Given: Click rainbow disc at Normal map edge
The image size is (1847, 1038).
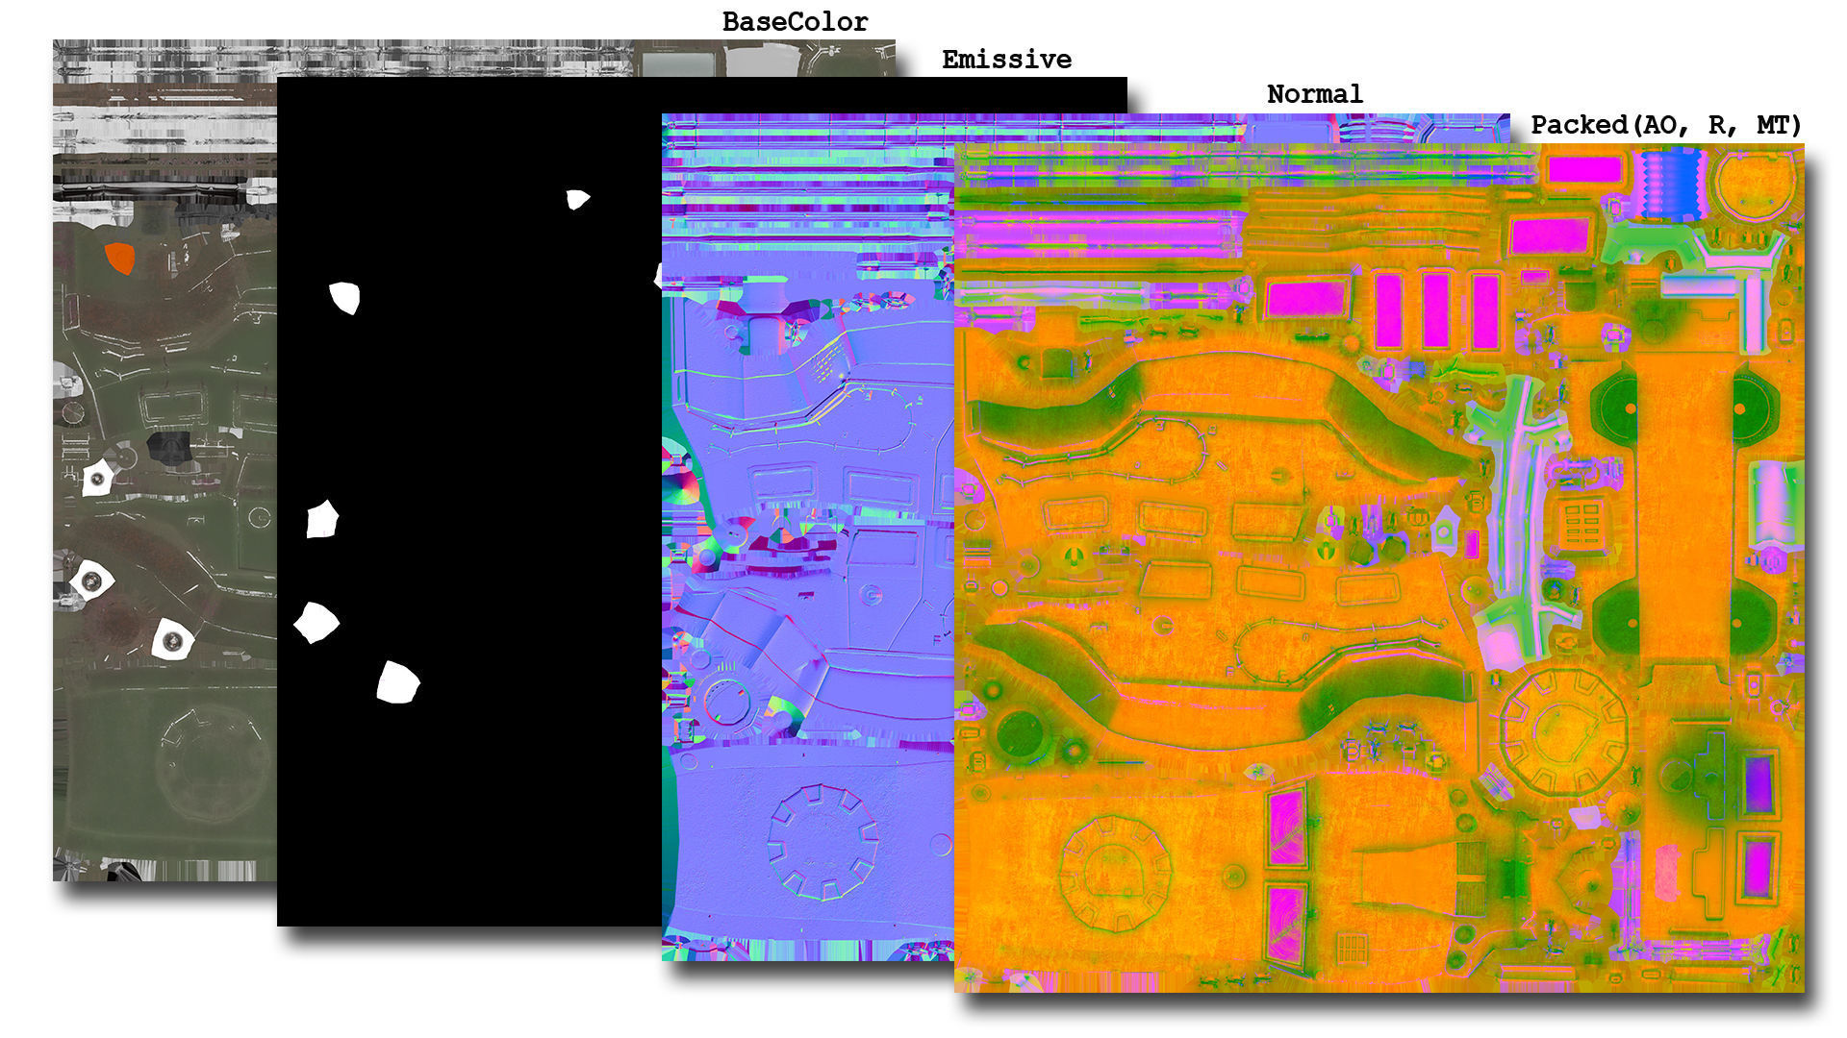Looking at the screenshot, I should tap(678, 487).
